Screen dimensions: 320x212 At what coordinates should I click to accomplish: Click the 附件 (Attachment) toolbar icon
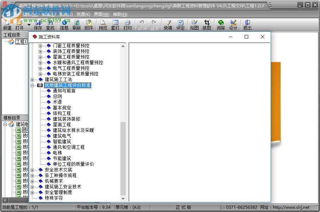pyautogui.click(x=89, y=25)
